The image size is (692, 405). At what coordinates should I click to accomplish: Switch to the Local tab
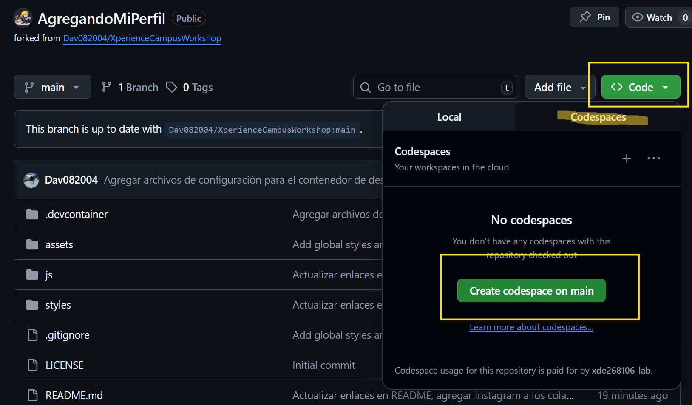click(x=449, y=116)
